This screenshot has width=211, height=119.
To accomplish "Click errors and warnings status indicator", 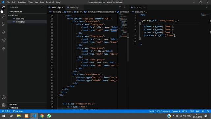I will (6, 111).
